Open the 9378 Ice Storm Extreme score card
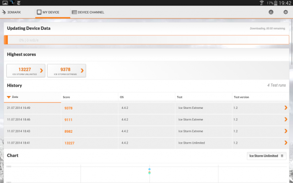 click(66, 70)
